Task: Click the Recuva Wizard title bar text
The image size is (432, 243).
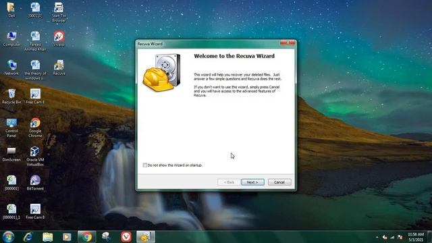Action: click(150, 44)
